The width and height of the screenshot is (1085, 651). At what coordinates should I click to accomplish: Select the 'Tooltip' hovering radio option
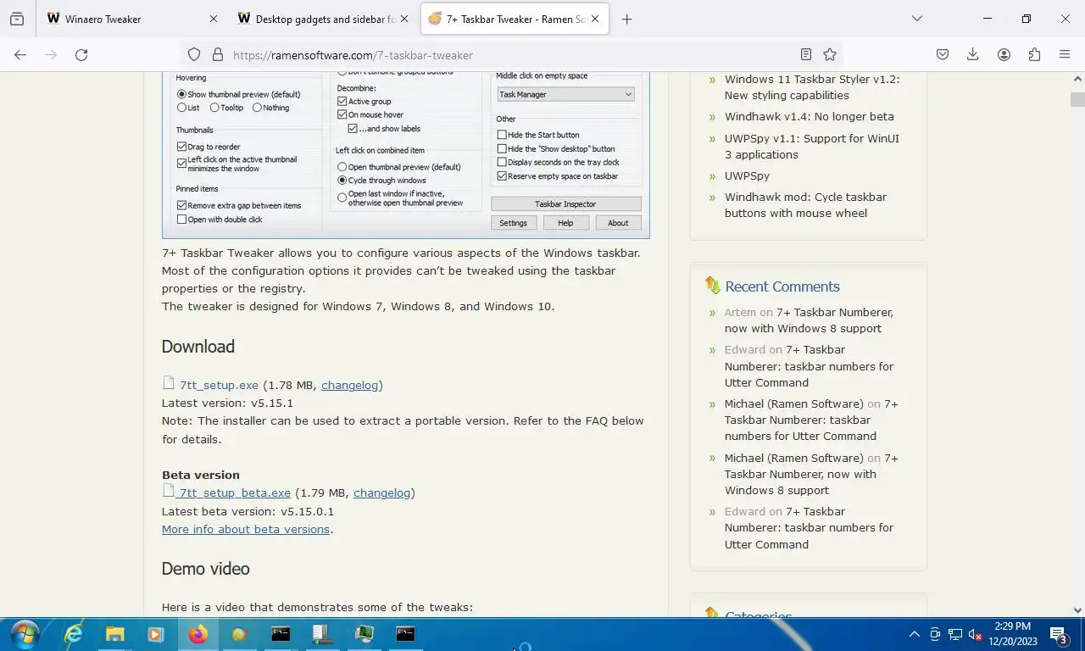coord(214,108)
